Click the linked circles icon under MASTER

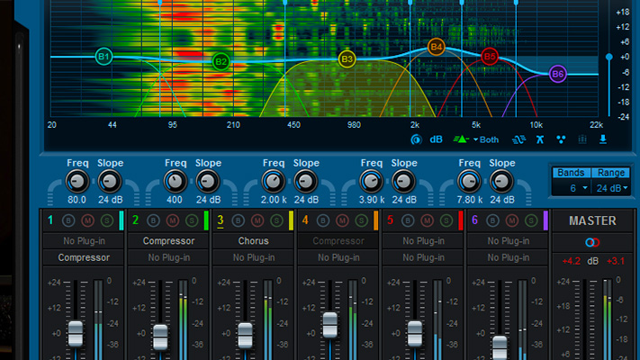tap(591, 242)
